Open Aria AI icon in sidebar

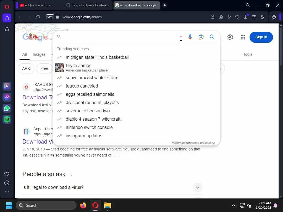(x=7, y=86)
